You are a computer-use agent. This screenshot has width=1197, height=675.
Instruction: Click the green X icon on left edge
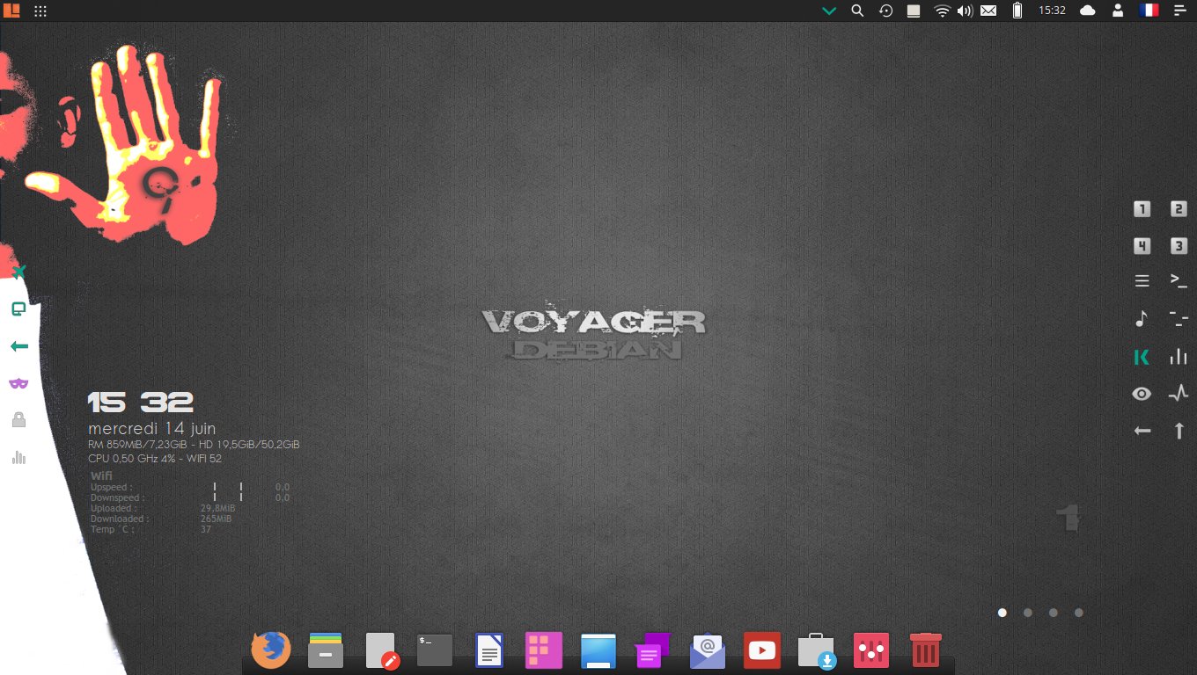pos(18,272)
